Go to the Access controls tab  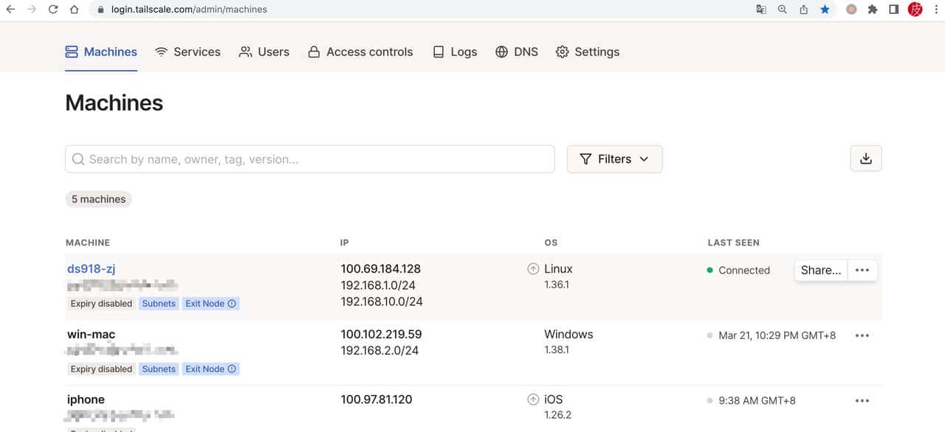click(360, 52)
